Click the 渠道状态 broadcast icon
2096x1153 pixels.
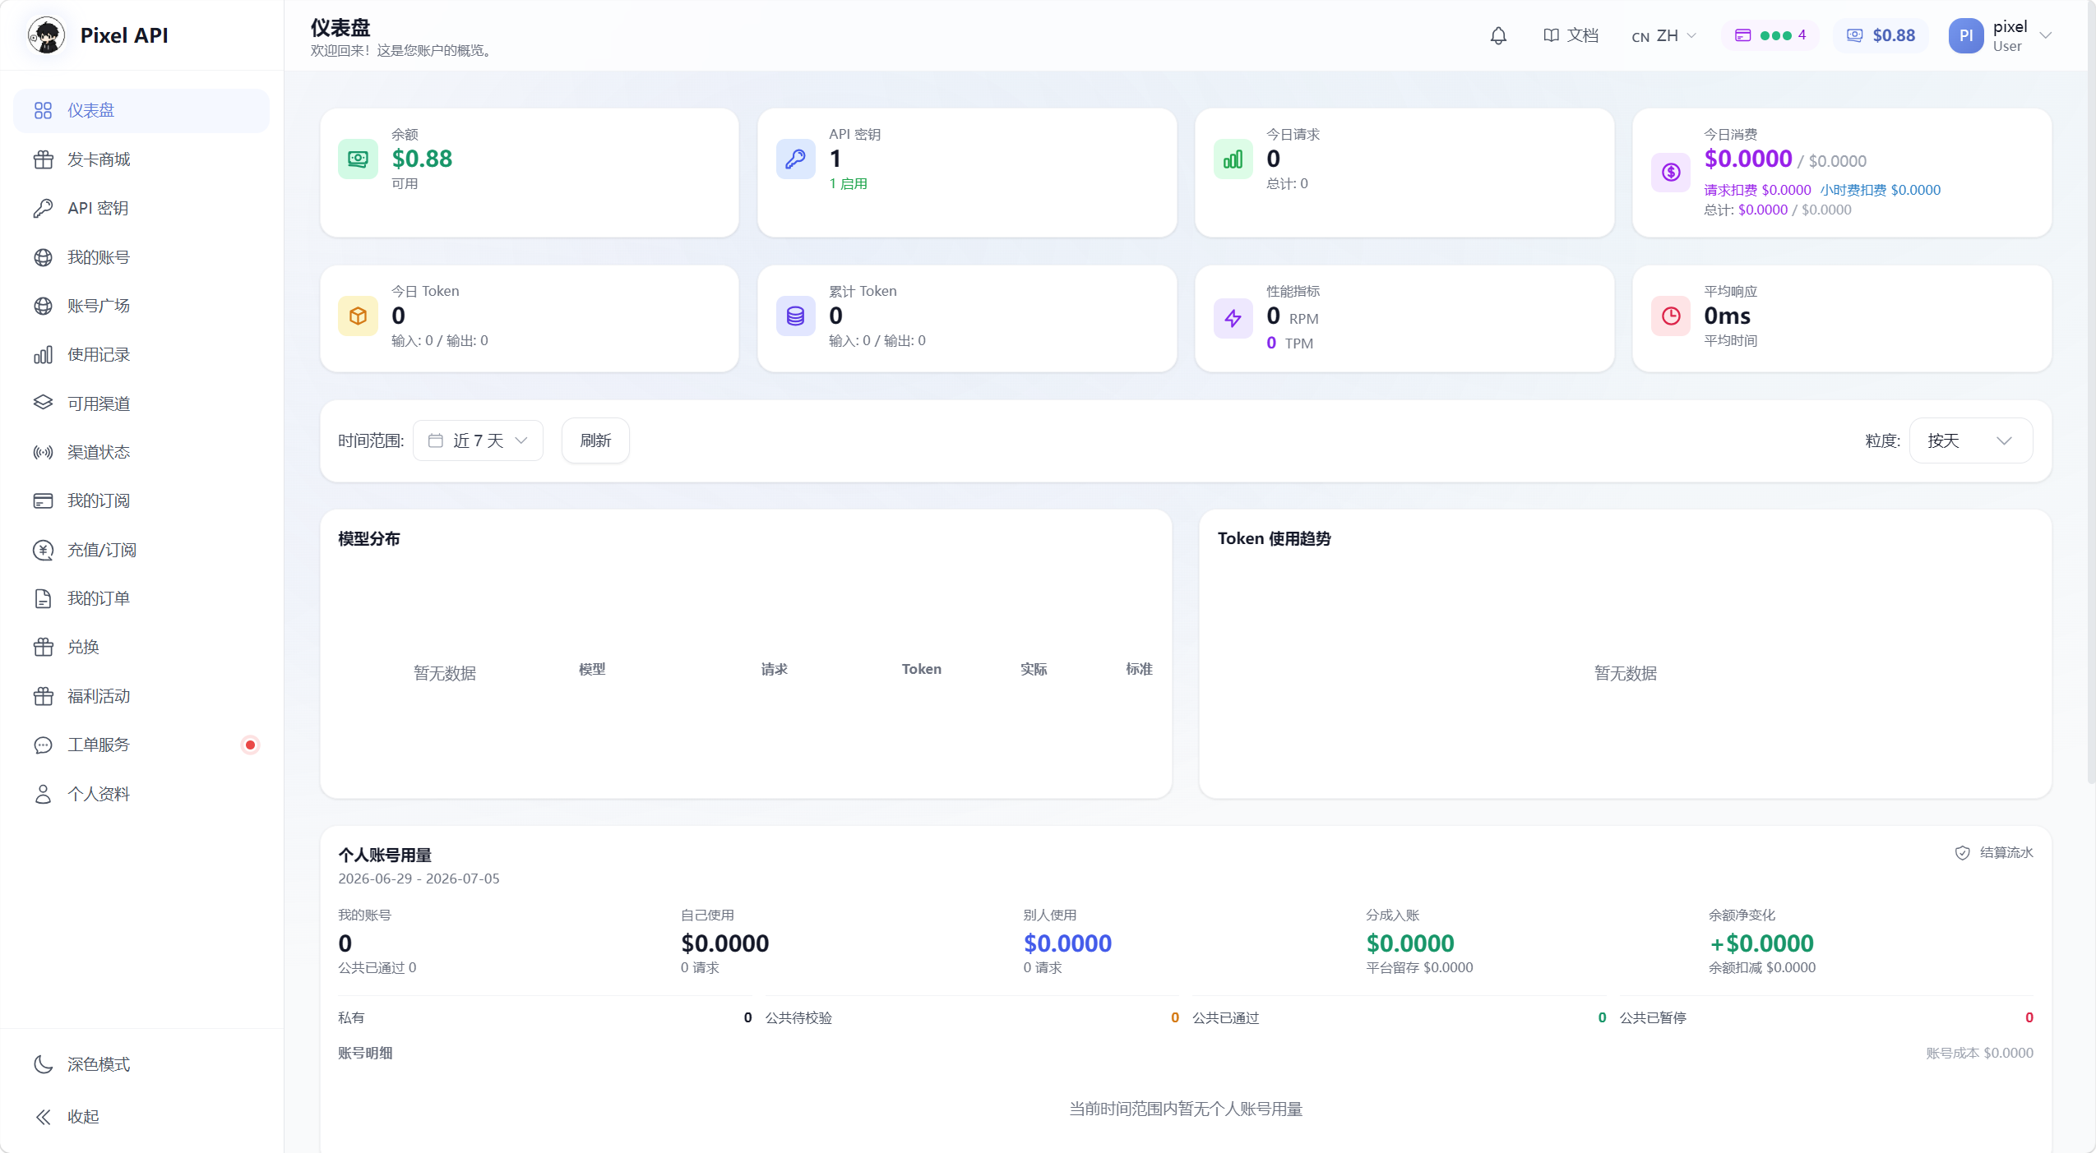click(43, 452)
